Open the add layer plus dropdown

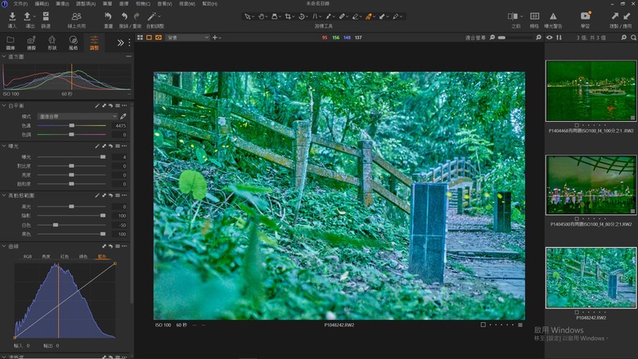217,38
